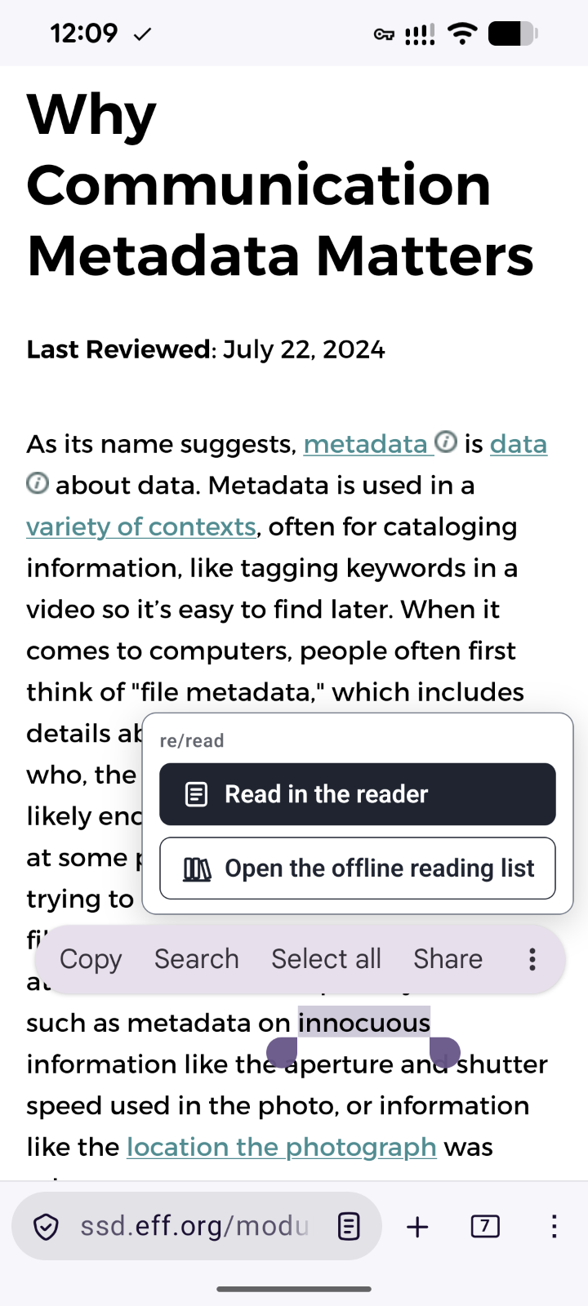
Task: Click Open the offline reading list
Action: point(358,868)
